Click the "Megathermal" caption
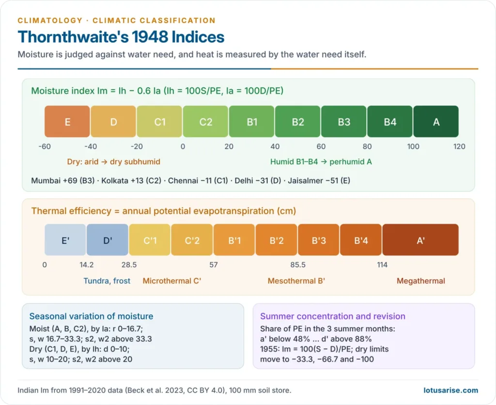This screenshot has width=496, height=405. point(421,281)
